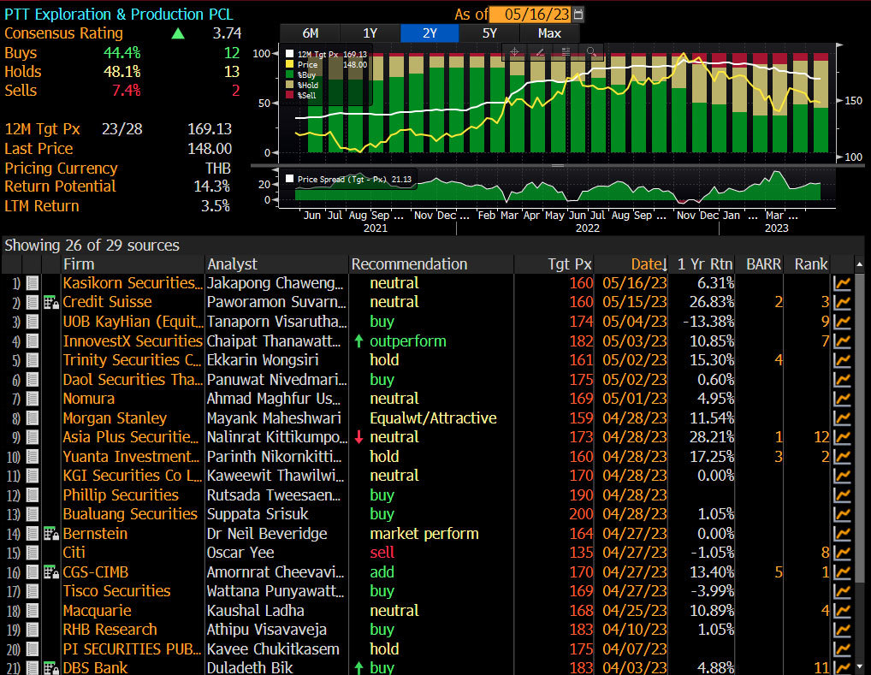
Task: Click the Consensus Rating value 3.74
Action: 227,33
